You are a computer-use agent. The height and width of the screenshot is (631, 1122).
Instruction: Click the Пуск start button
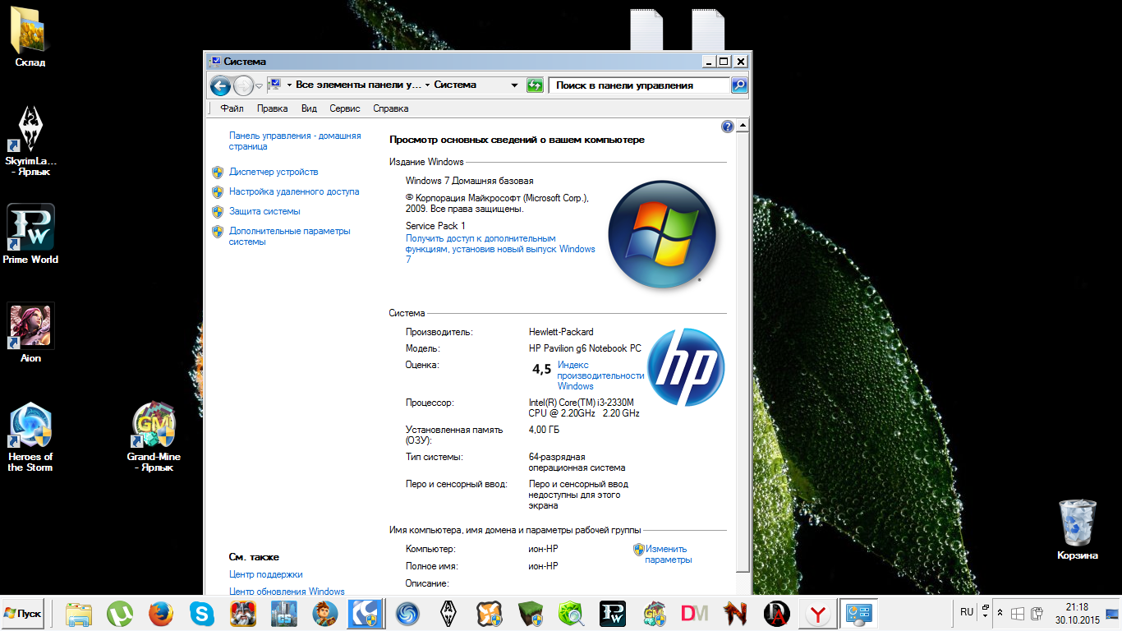pos(23,613)
